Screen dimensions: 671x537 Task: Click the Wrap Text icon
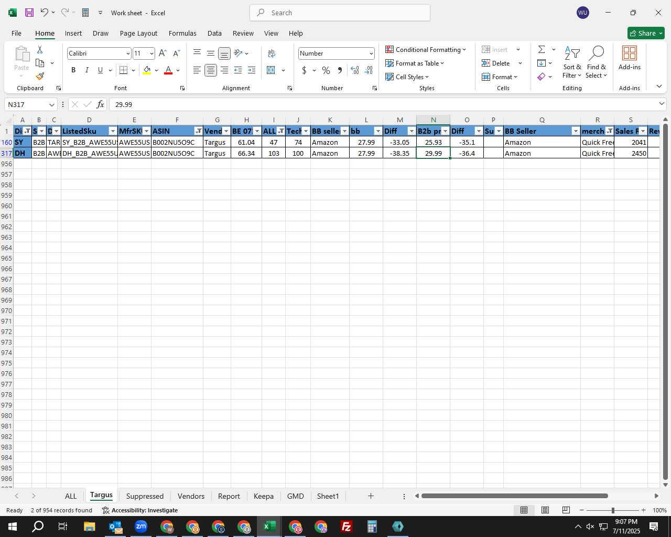tap(272, 53)
